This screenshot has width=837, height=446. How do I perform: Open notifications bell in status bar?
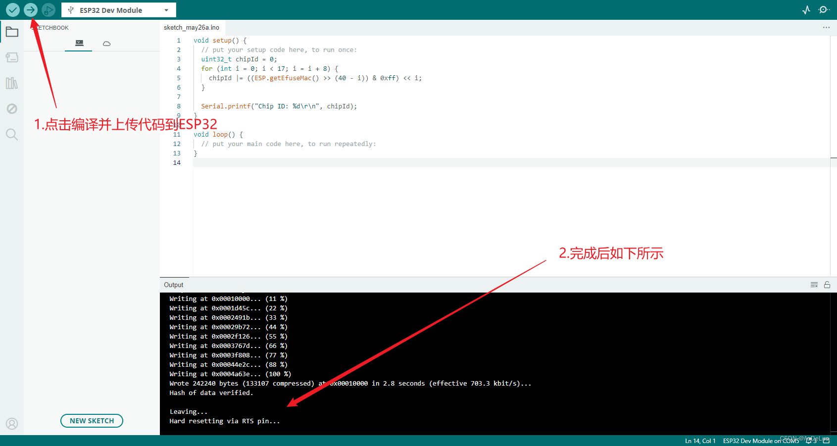coord(810,441)
